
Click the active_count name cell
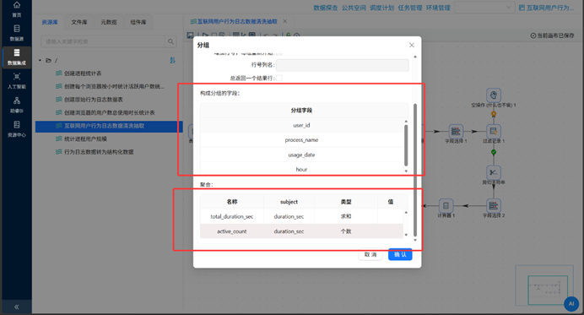coord(232,231)
